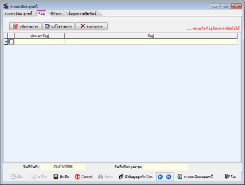
Task: Click the disabled เพิ่ม (add) toolbar icon
Action: pos(17,177)
